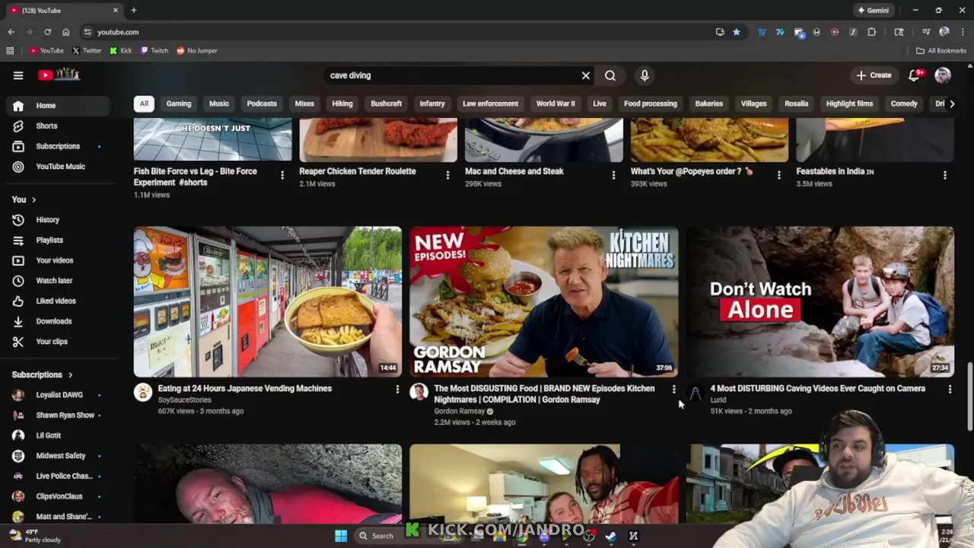Select the Bushcraft filter chip
974x548 pixels.
(x=386, y=104)
